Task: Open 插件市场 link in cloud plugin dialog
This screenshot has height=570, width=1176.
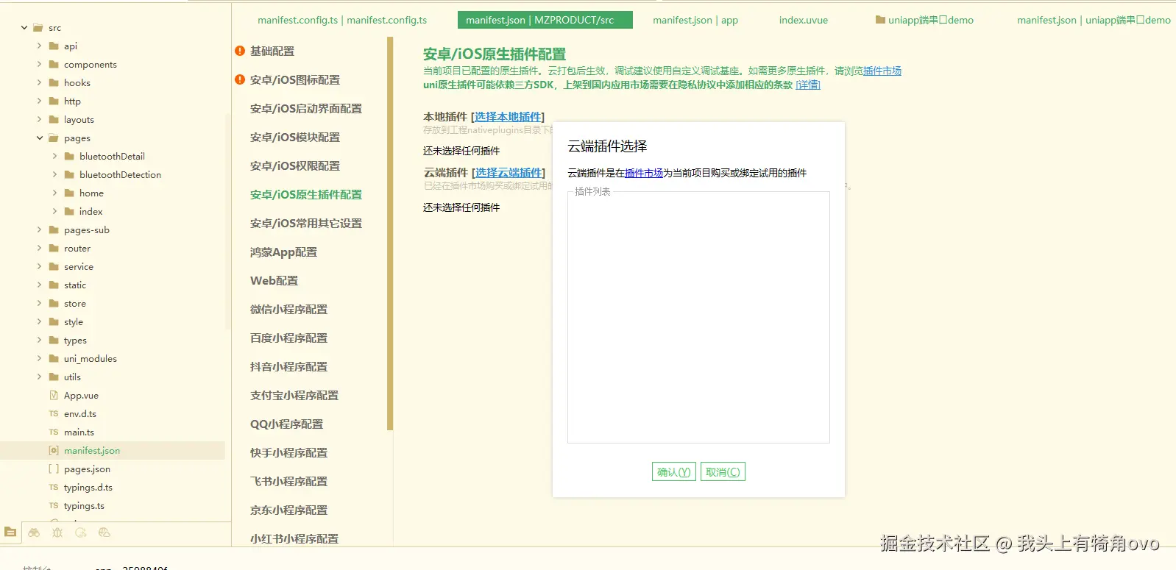Action: [x=644, y=173]
